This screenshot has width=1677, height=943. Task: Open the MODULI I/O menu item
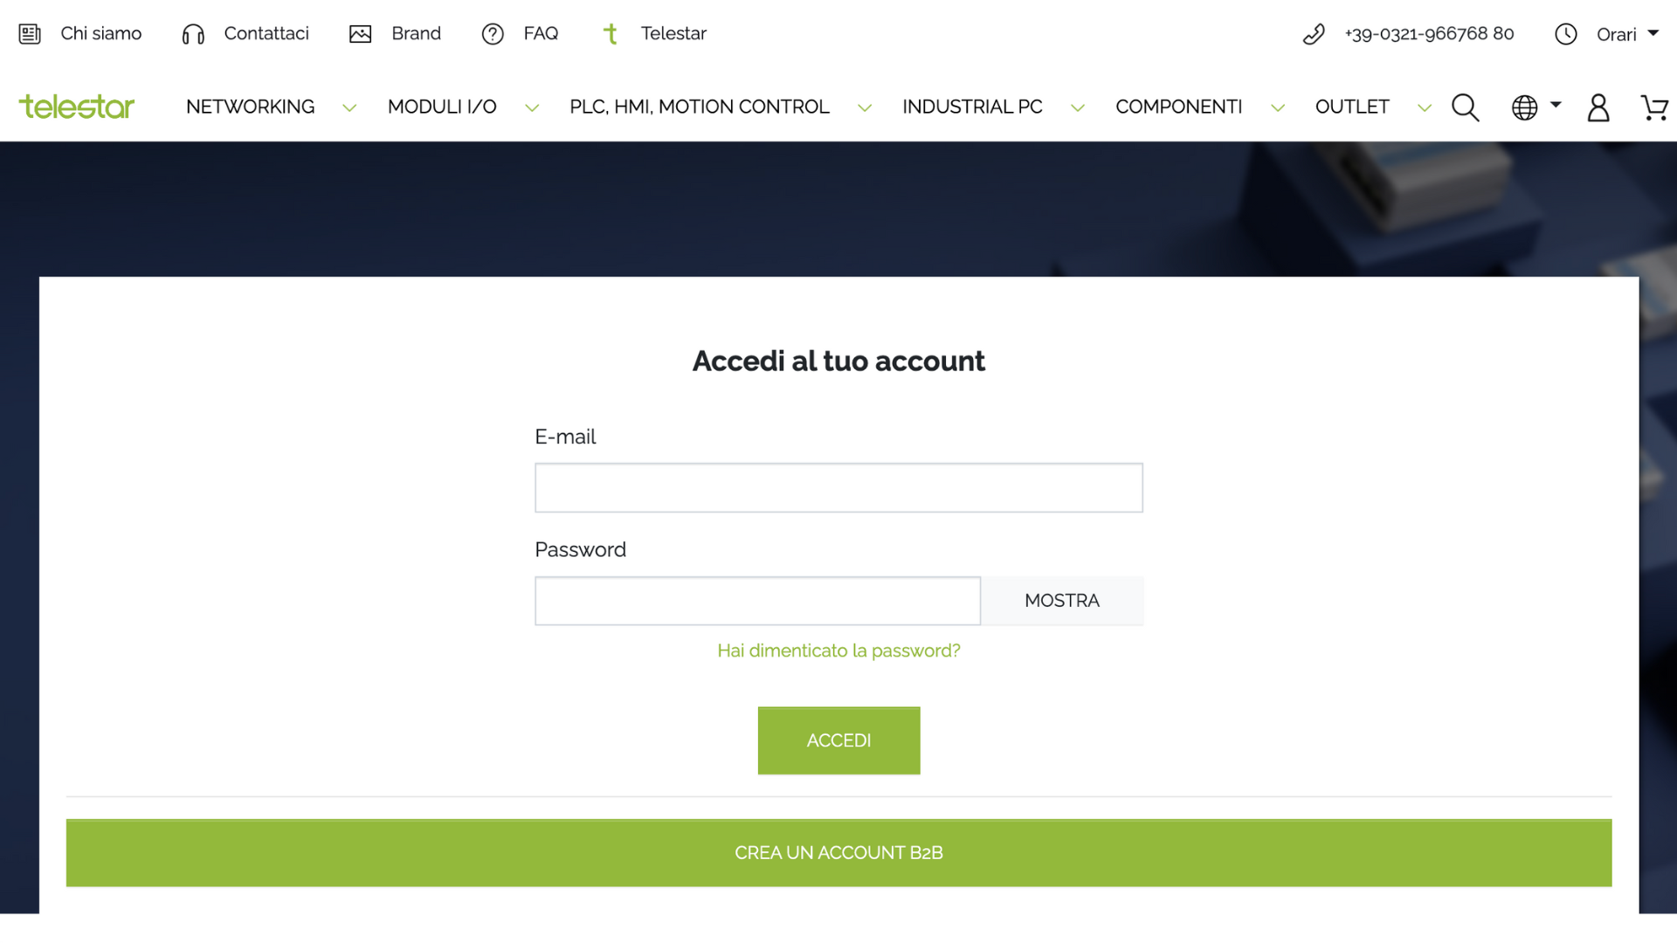coord(442,107)
